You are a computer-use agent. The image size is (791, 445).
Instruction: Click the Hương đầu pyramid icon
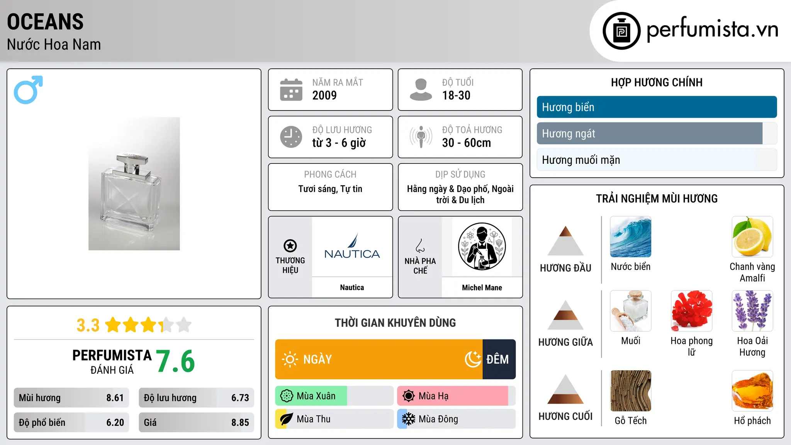click(565, 241)
